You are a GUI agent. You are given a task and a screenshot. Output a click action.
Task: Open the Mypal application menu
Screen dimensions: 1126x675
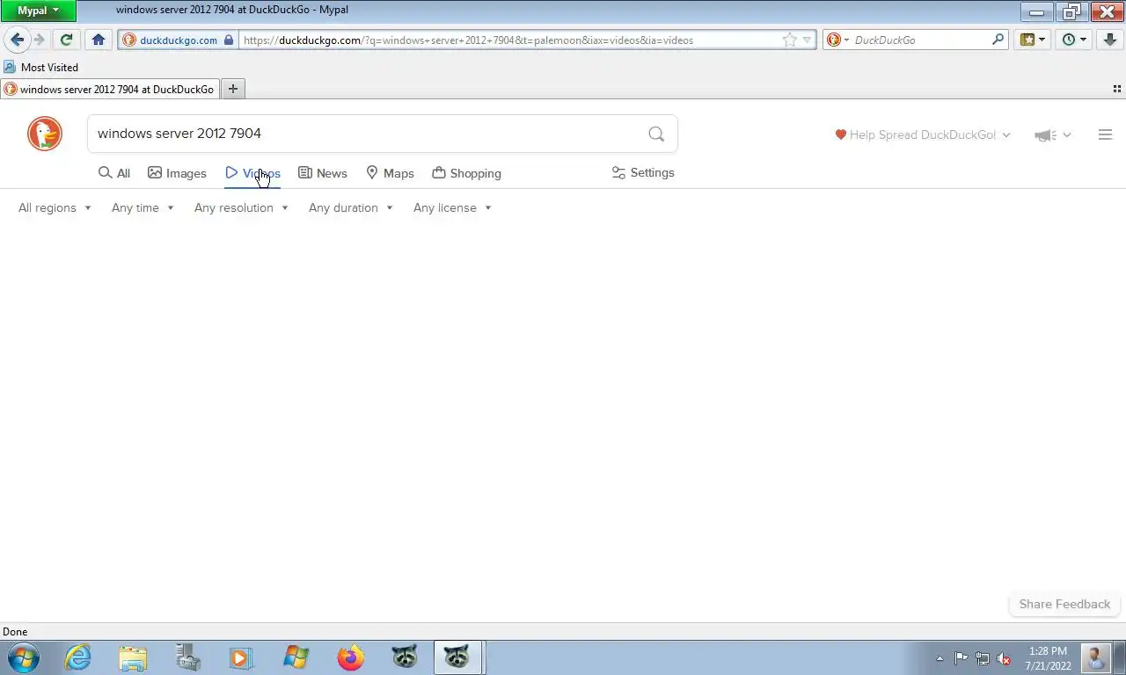tap(38, 11)
